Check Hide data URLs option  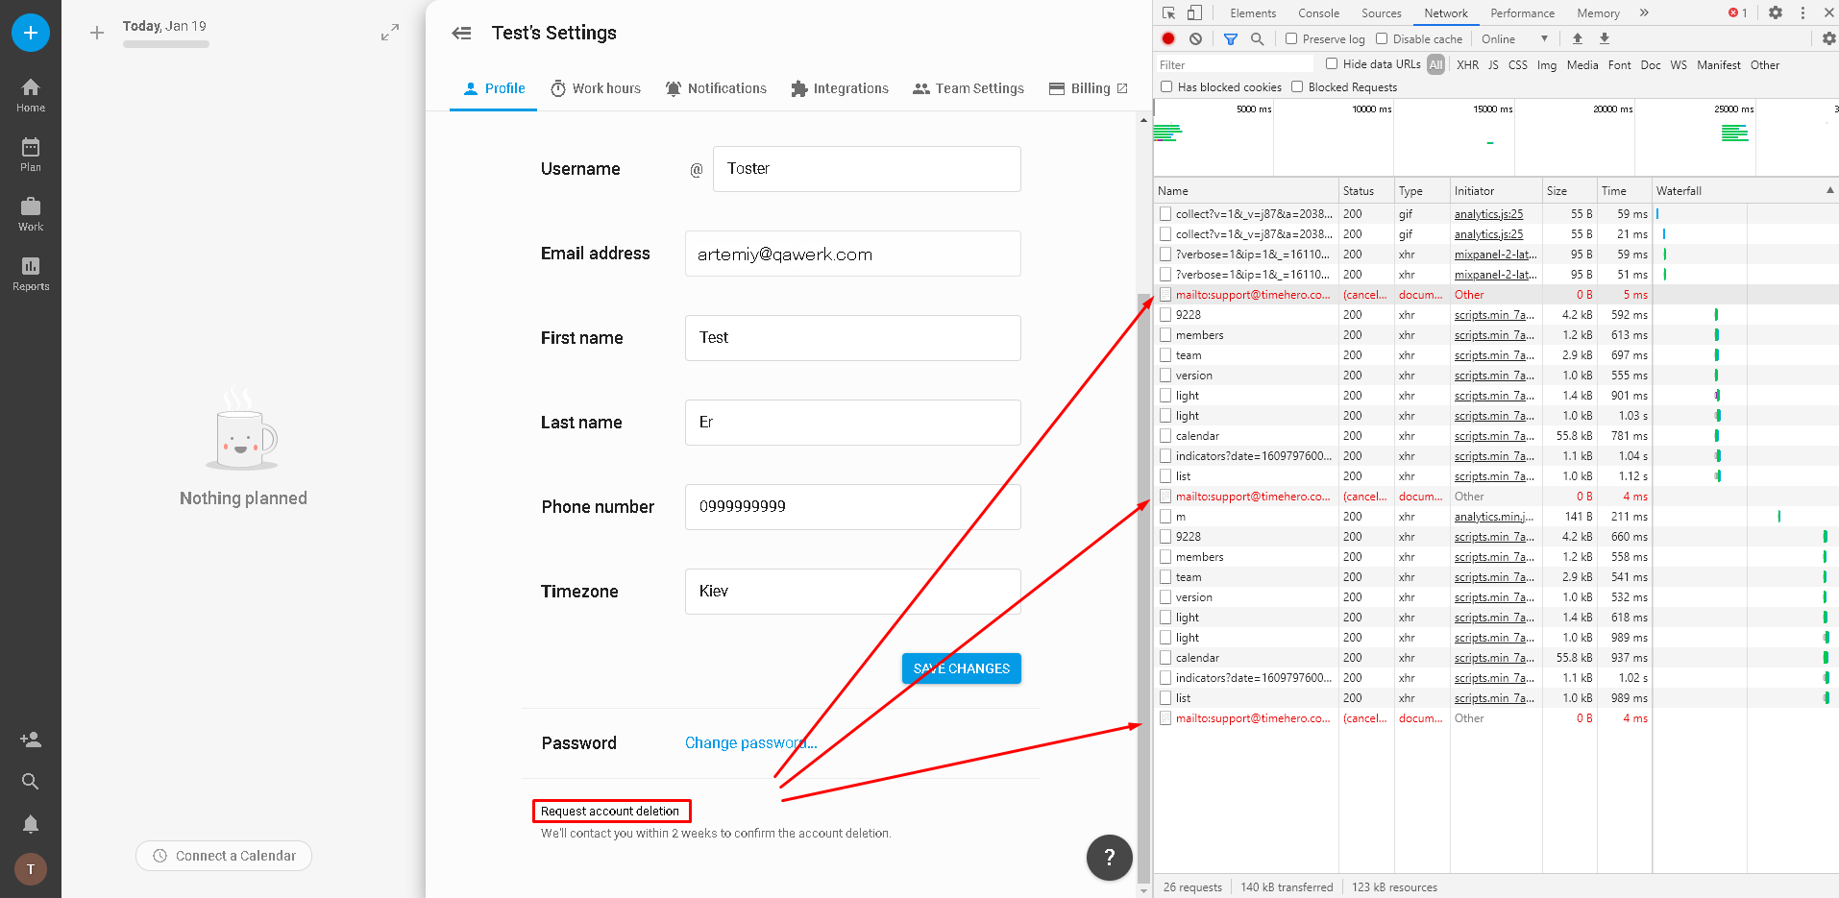point(1332,64)
